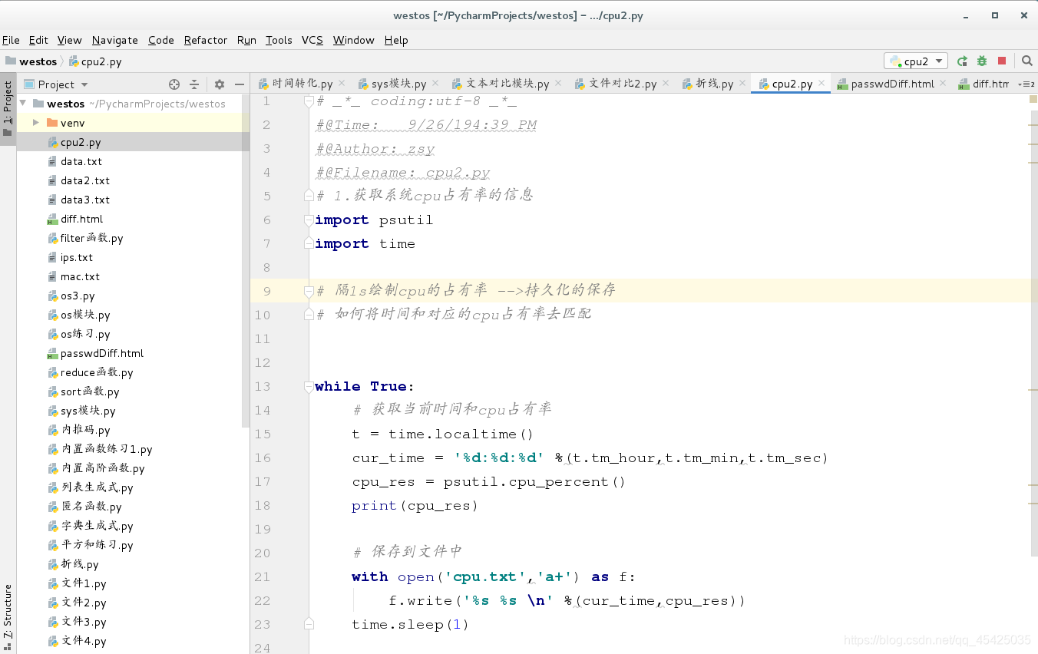Click the fold marker on line 6 import
Image resolution: width=1038 pixels, height=654 pixels.
[x=309, y=220]
